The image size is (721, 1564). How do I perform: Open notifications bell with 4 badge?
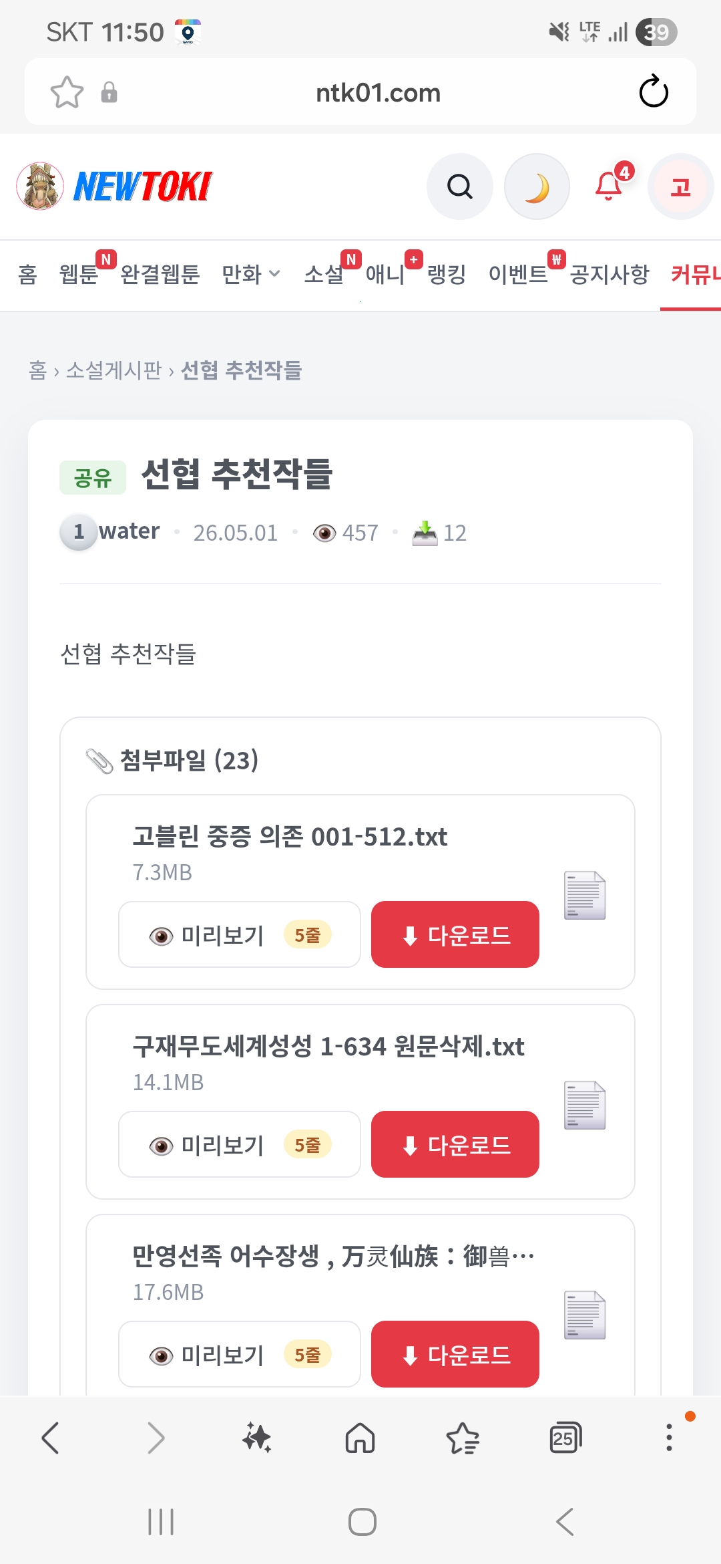610,185
